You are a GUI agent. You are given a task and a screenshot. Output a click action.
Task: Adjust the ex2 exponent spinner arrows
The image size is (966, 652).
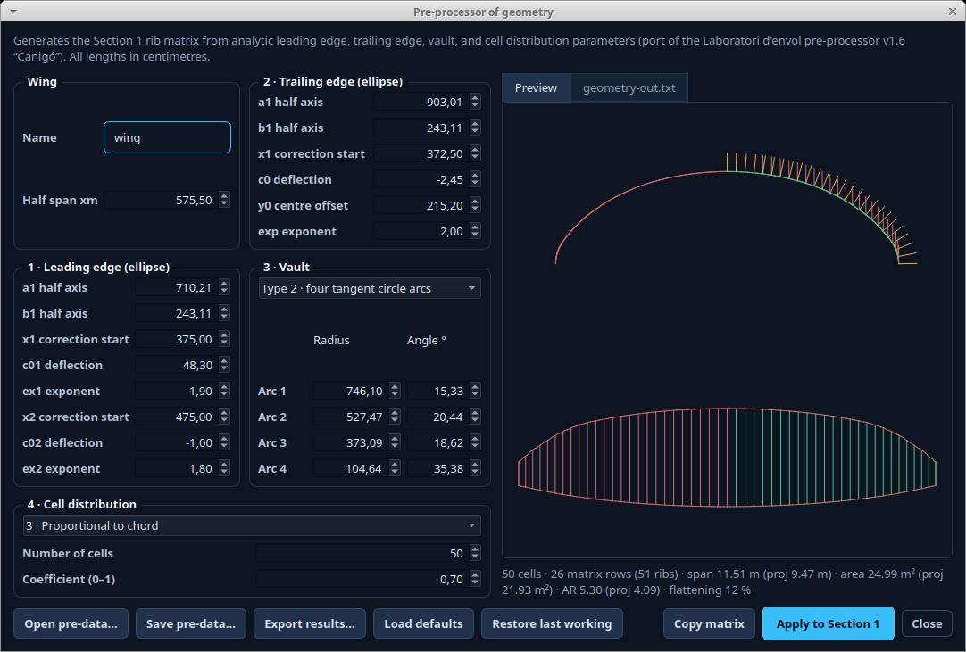[224, 468]
